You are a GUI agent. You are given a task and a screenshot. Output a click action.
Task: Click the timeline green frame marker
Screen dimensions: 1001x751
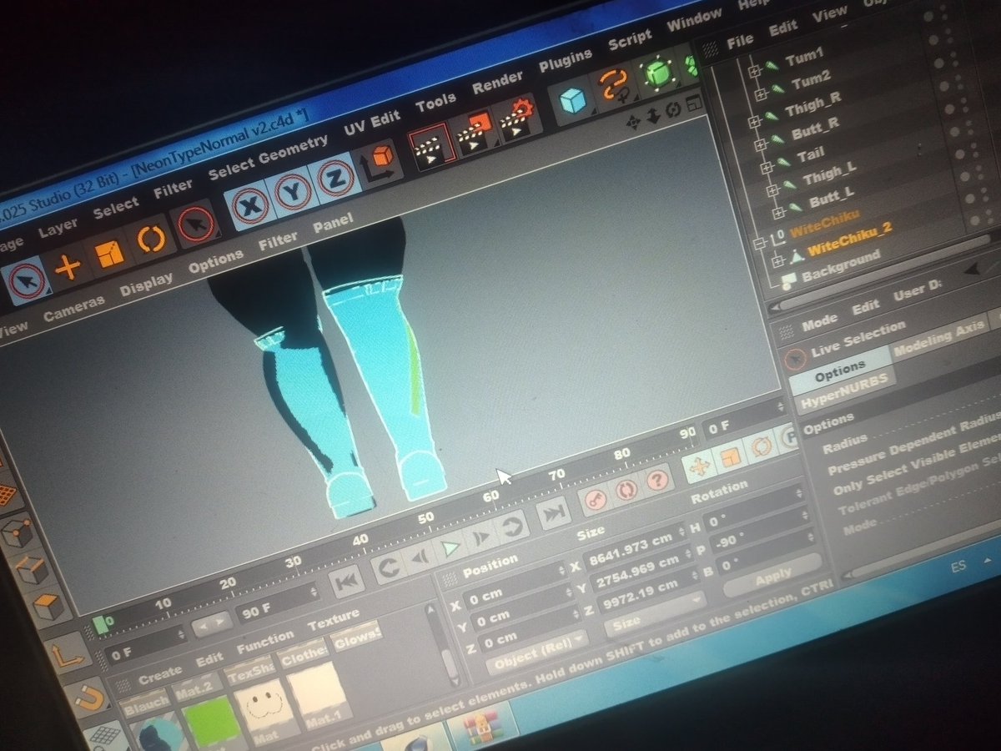click(101, 623)
